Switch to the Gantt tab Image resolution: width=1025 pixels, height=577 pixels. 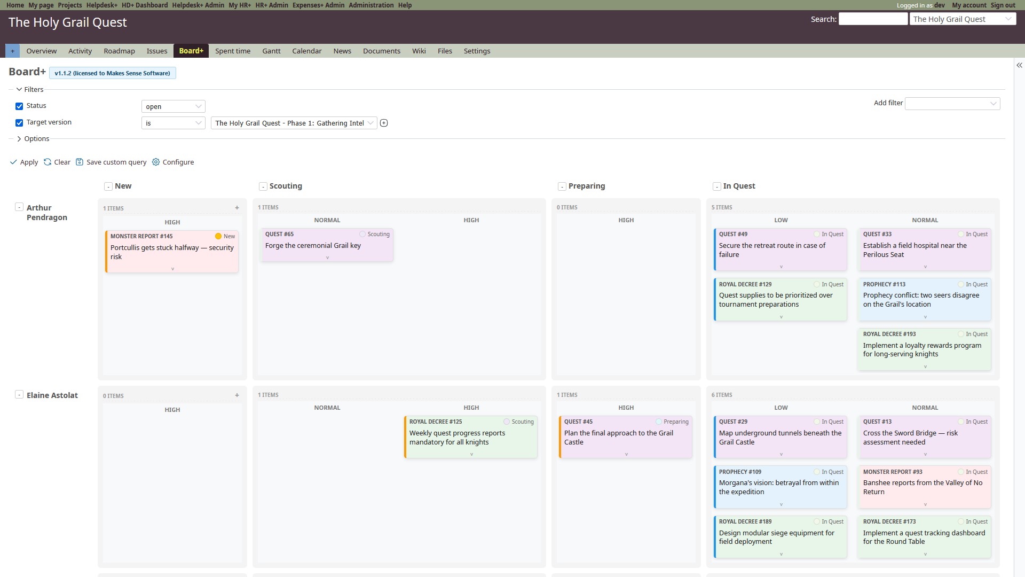click(271, 51)
